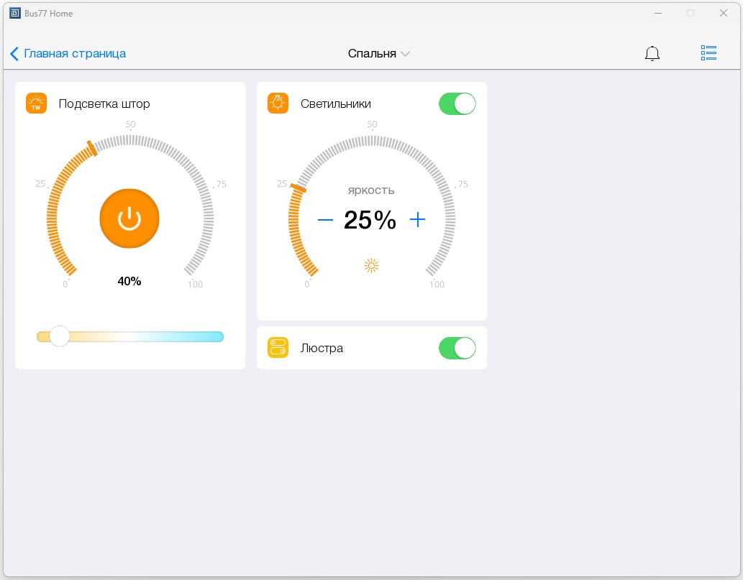This screenshot has height=580, width=743.
Task: Click the 75 mark on the Подсветка штор dial
Action: (221, 184)
